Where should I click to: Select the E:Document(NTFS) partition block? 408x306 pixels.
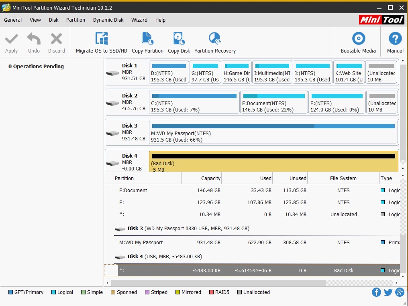point(274,102)
